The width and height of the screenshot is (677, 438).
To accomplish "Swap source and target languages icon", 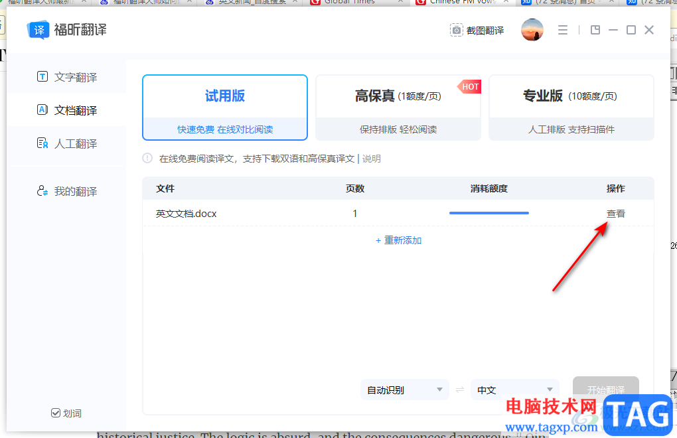I will tap(460, 390).
